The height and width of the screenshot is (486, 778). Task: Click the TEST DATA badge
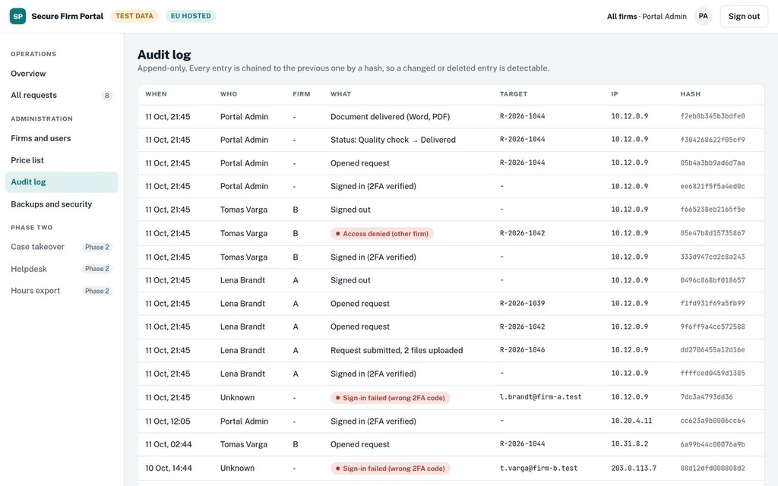134,16
